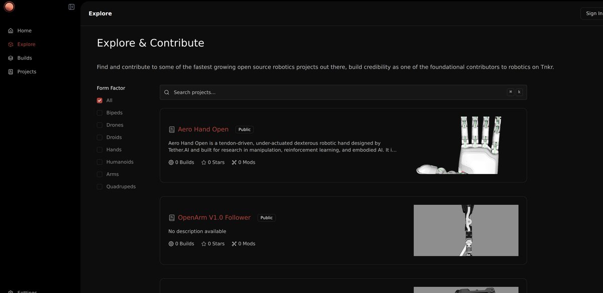Click the document icon beside OpenArm V1.0 Follower
603x293 pixels.
pyautogui.click(x=172, y=218)
